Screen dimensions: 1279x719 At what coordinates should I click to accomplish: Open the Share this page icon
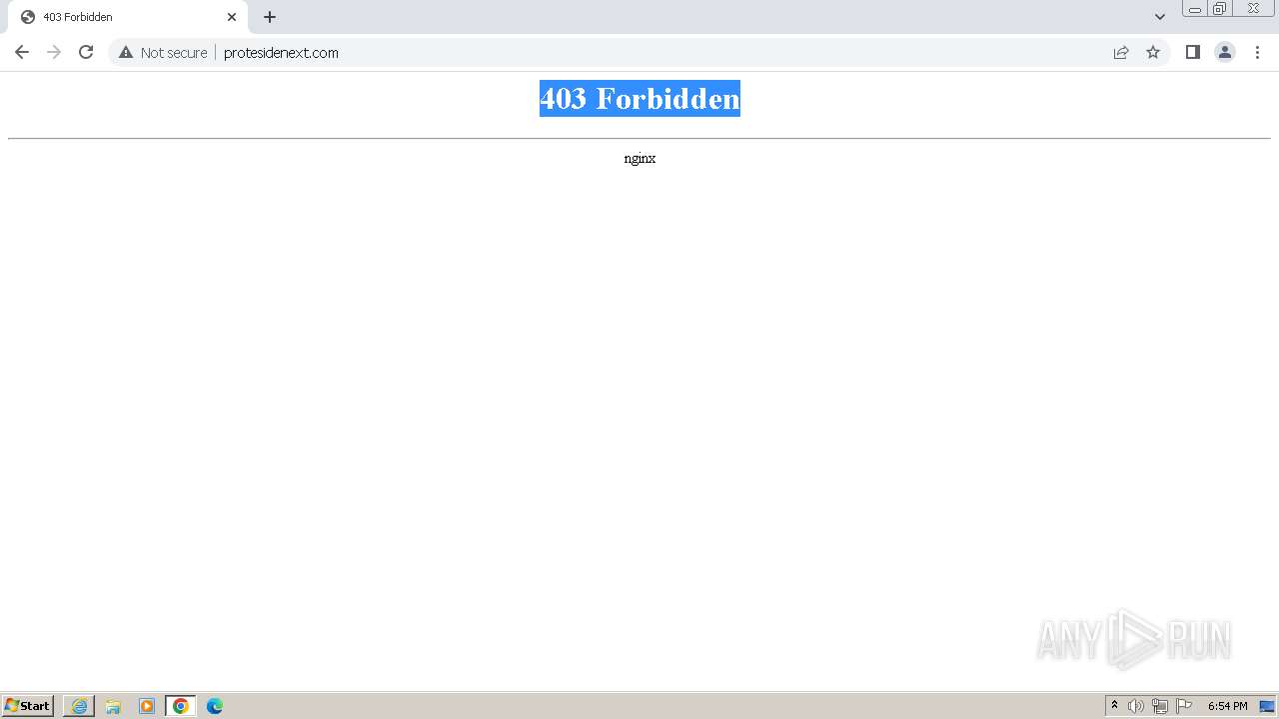click(1121, 52)
